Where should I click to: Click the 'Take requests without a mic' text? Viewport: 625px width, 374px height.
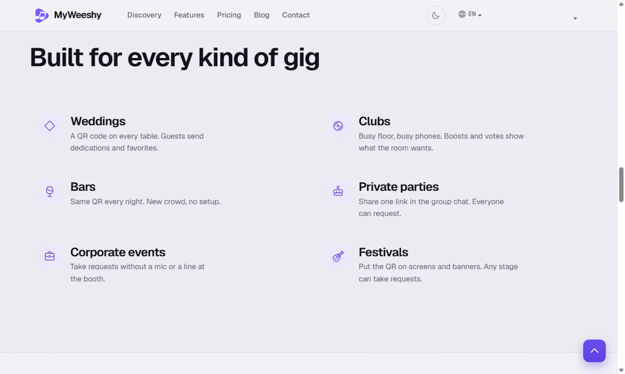pos(137,273)
